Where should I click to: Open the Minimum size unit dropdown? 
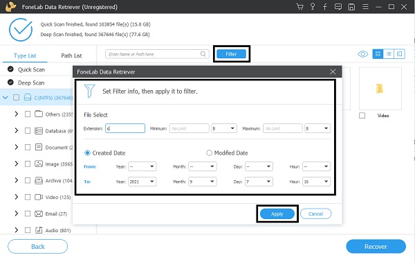pos(224,128)
